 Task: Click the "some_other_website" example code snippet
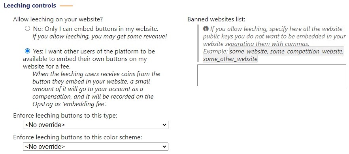click(230, 59)
